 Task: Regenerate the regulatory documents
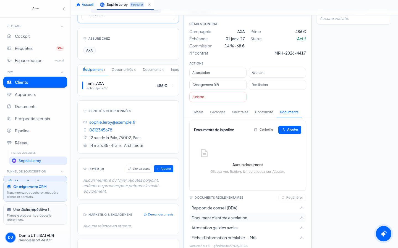292,198
